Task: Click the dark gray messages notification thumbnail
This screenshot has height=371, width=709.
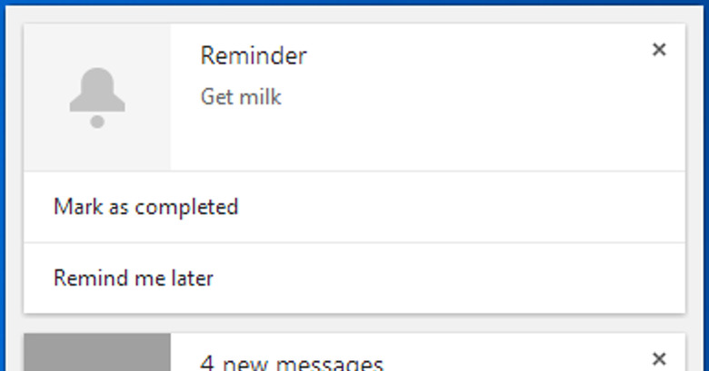Action: [x=97, y=353]
